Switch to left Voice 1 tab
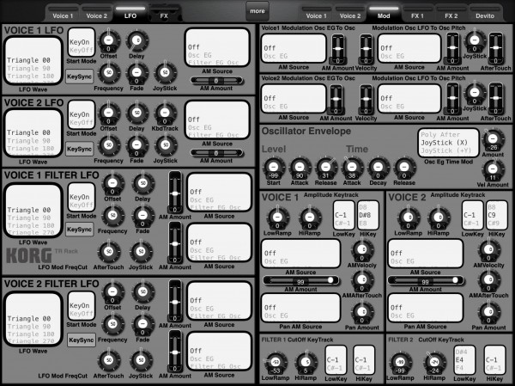The width and height of the screenshot is (515, 386). (x=63, y=14)
